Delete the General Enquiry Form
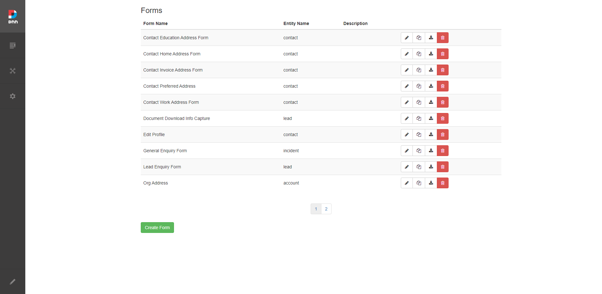 pos(443,151)
